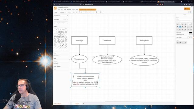Expand the Advanced shapes section
This screenshot has height=109, width=194.
click(x=56, y=56)
